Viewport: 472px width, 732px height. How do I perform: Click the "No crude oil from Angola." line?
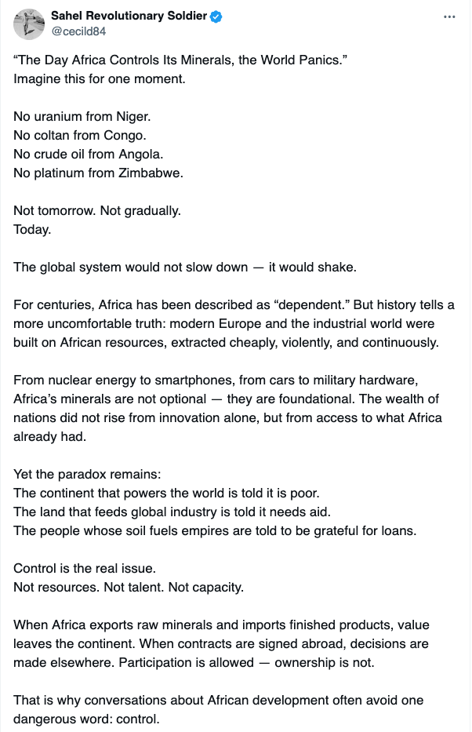point(89,154)
